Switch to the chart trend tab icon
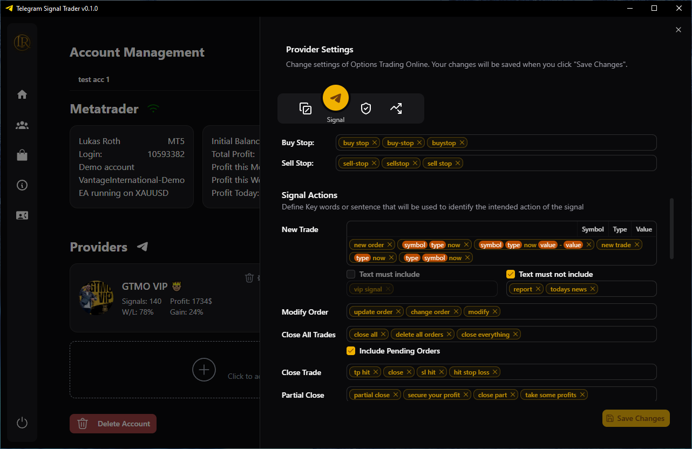The image size is (692, 449). click(x=396, y=108)
